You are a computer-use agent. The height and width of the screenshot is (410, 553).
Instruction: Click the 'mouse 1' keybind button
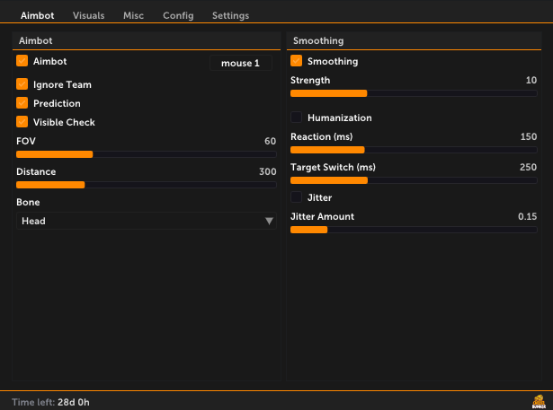pos(240,63)
